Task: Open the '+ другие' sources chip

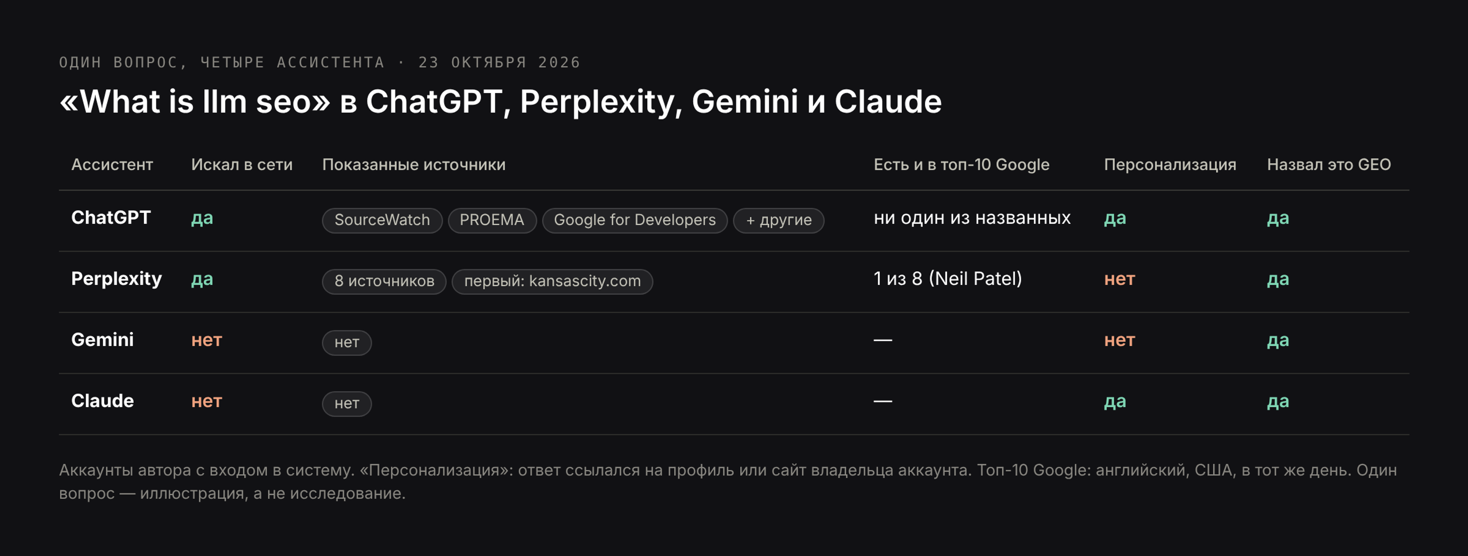Action: pos(778,220)
